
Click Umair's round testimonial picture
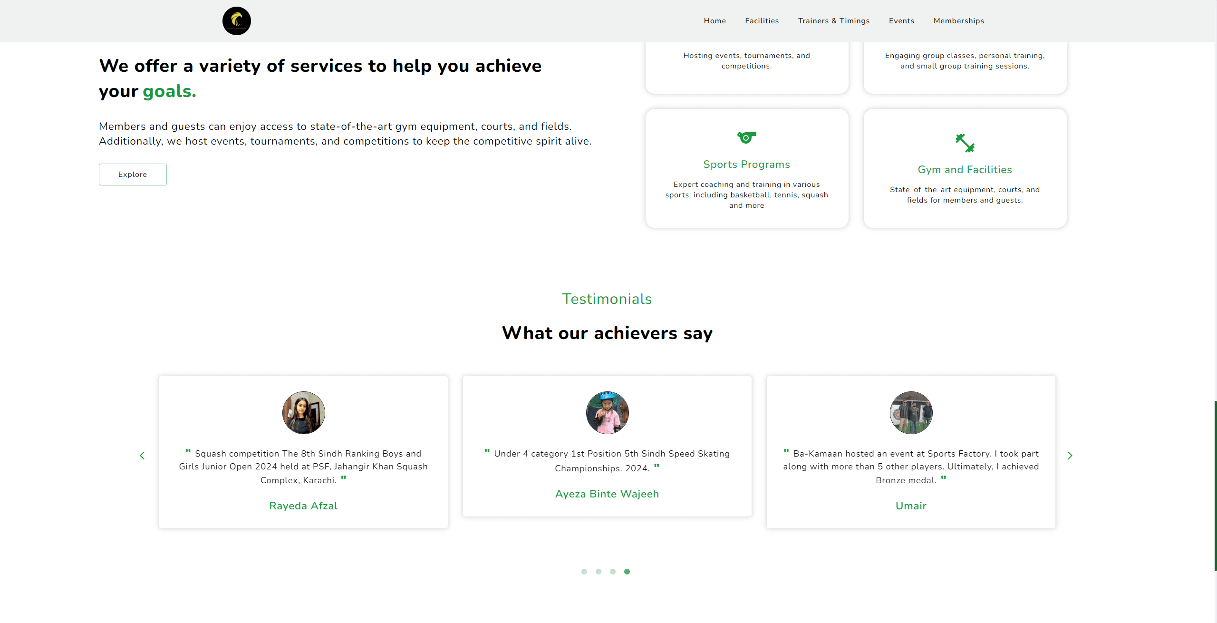click(x=911, y=413)
